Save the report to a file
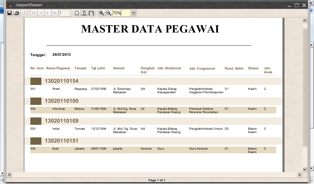 pos(10,13)
